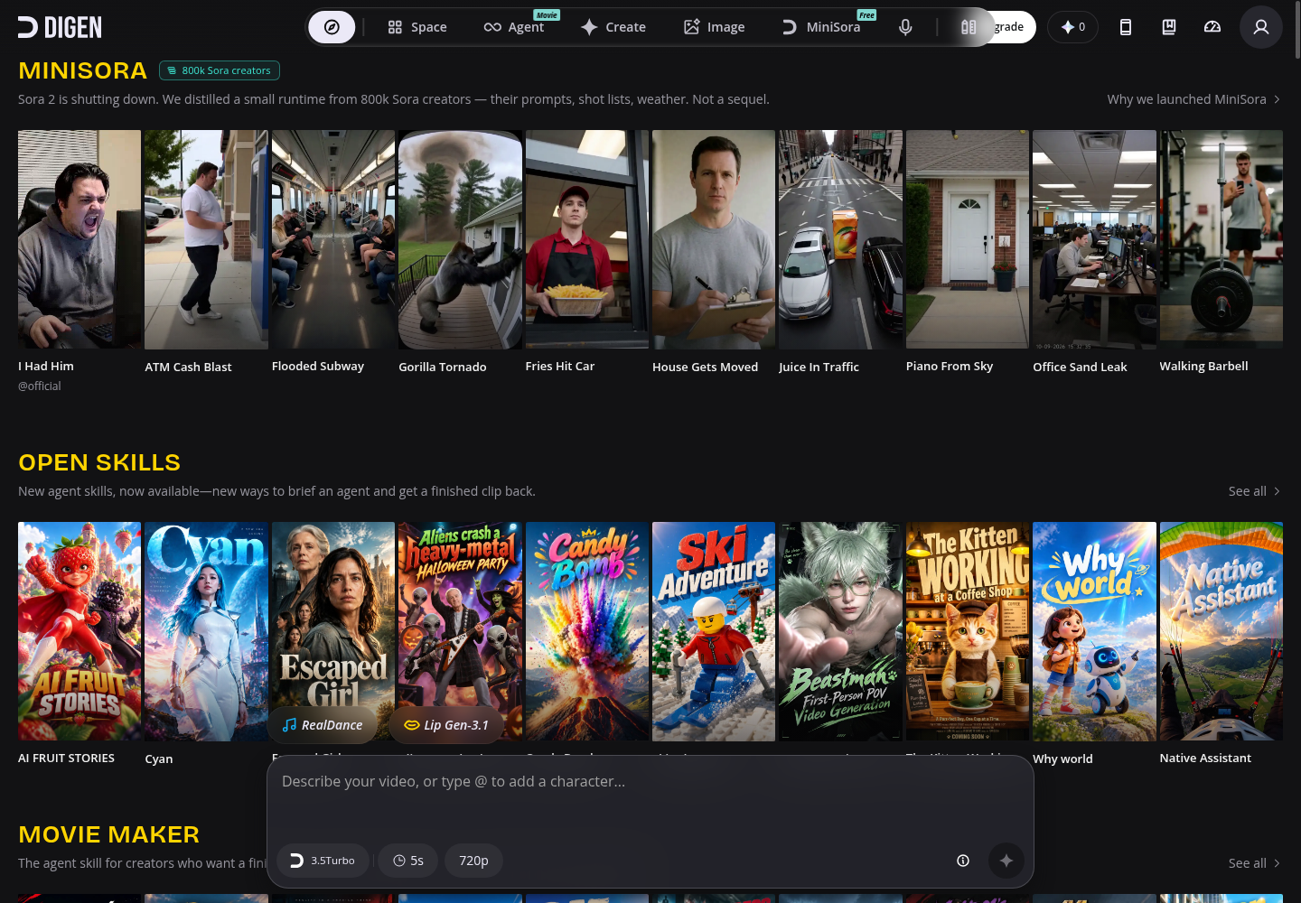Open the Agent tab

514,27
